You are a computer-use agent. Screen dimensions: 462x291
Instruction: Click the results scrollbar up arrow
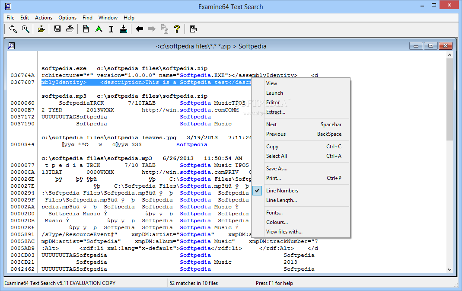tap(449, 55)
